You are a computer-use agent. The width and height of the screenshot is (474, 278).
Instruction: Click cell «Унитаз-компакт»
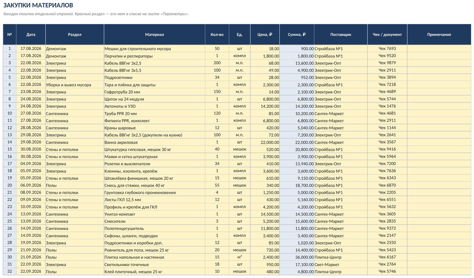click(x=154, y=214)
